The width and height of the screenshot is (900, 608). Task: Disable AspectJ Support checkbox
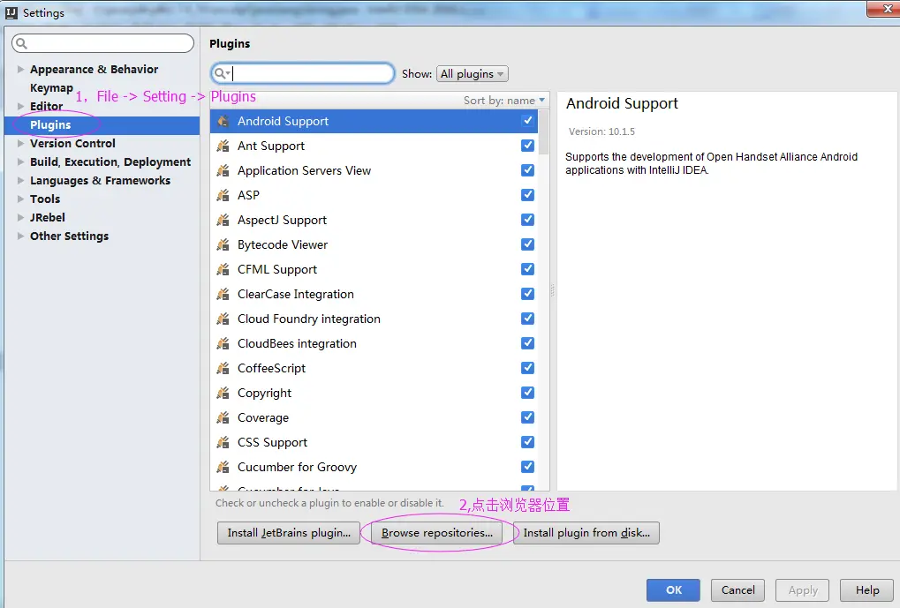(x=527, y=219)
